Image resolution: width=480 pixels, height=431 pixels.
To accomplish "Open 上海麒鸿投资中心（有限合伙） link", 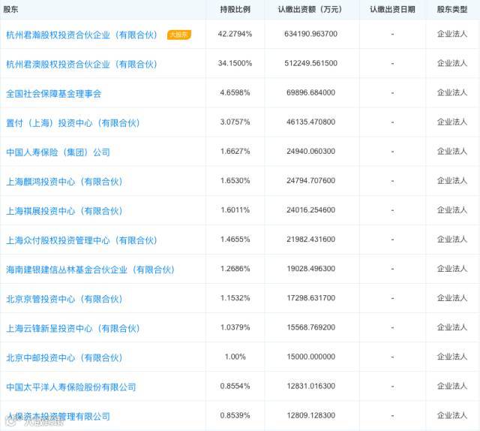I will tap(64, 182).
